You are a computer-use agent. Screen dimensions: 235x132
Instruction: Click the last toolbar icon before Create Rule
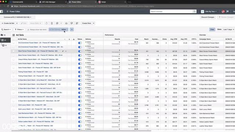tap(77, 23)
